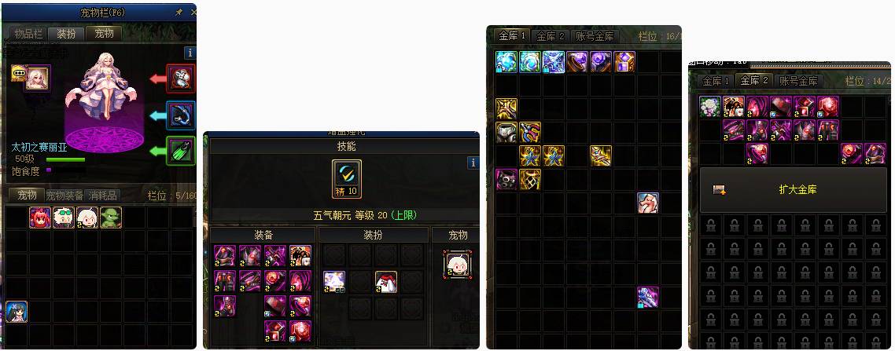Select the pig pet item in 金库 1
895x351 pixels.
[x=648, y=203]
